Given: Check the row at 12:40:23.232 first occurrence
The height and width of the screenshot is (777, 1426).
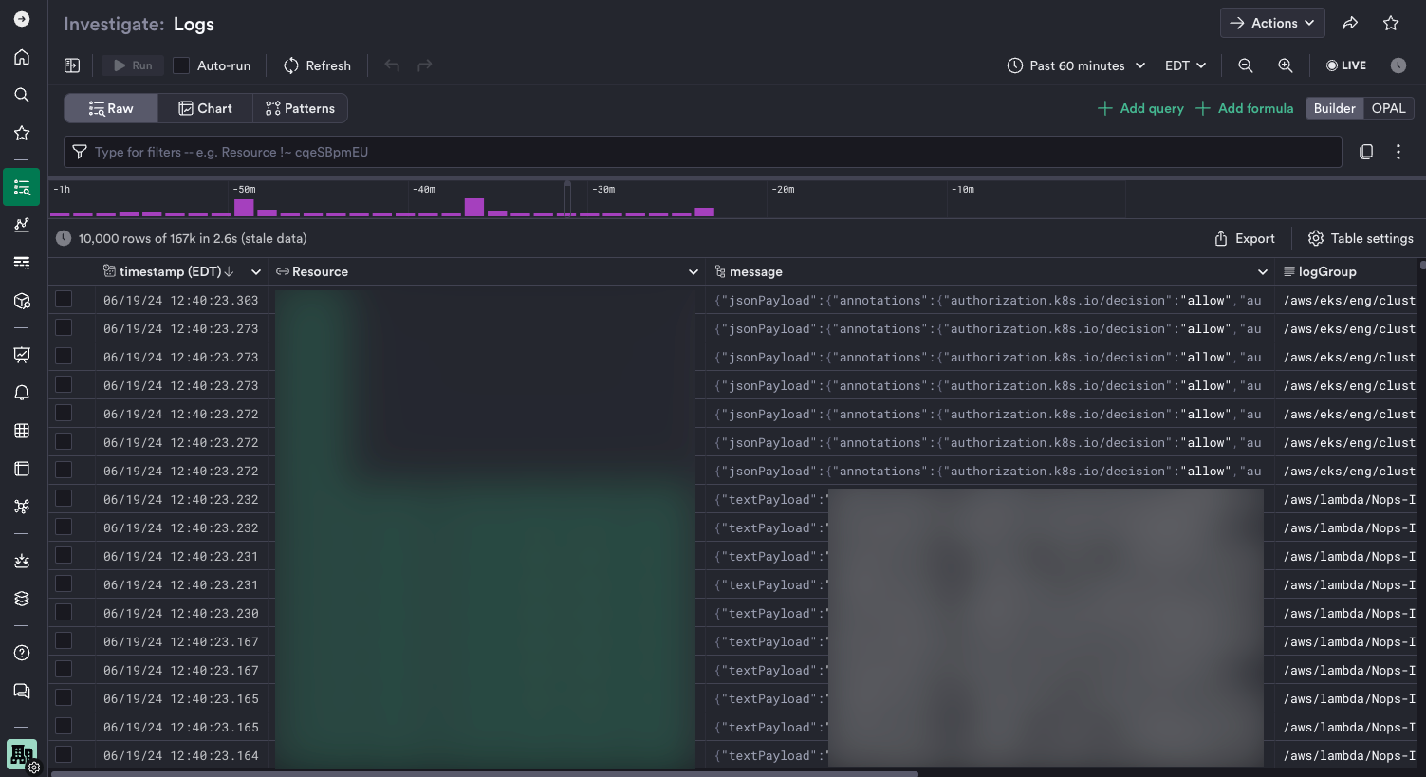Looking at the screenshot, I should (x=64, y=498).
